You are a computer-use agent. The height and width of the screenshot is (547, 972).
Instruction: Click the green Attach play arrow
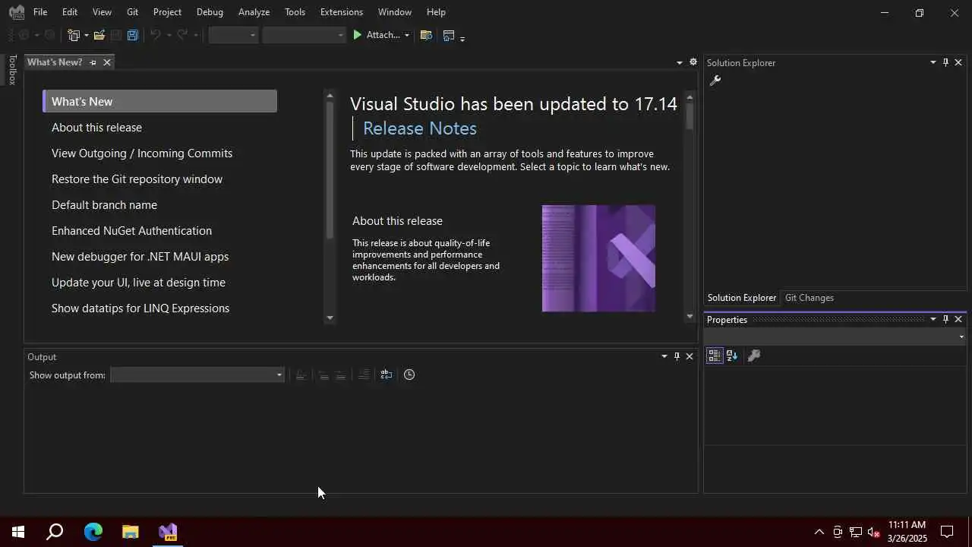coord(357,35)
